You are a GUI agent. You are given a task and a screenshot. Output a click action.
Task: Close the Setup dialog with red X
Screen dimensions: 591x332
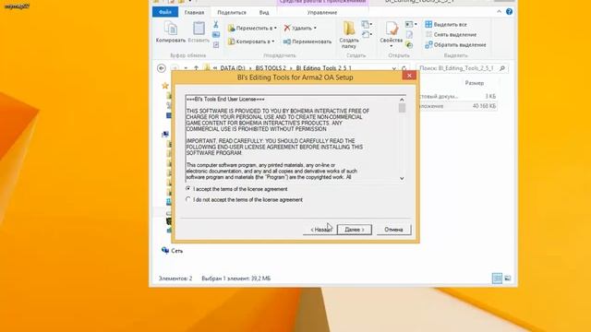[x=409, y=76]
